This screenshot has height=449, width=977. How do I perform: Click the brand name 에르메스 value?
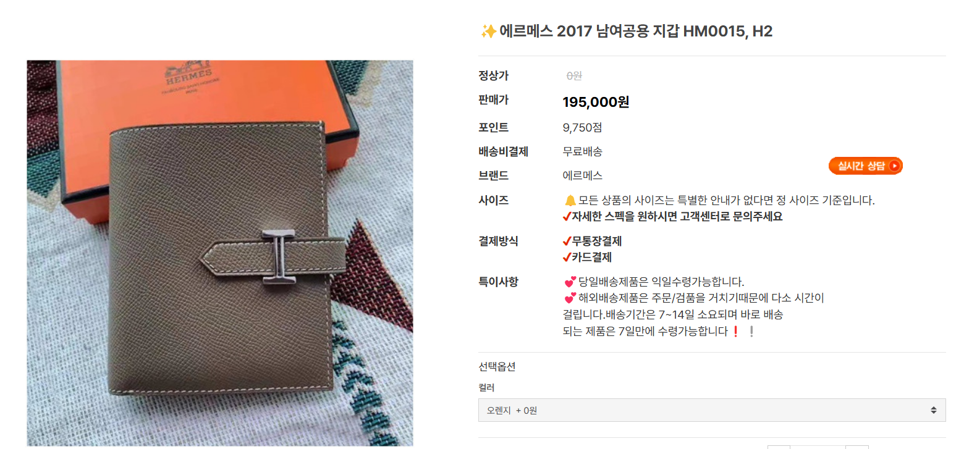pyautogui.click(x=582, y=175)
